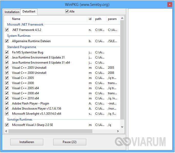175x153 pixels.
Task: Select 'Adobe Flash Player - Plugin' text
Action: click(30, 103)
